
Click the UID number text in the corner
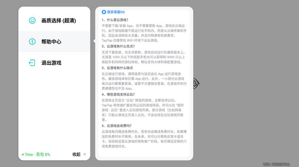pyautogui.click(x=276, y=164)
